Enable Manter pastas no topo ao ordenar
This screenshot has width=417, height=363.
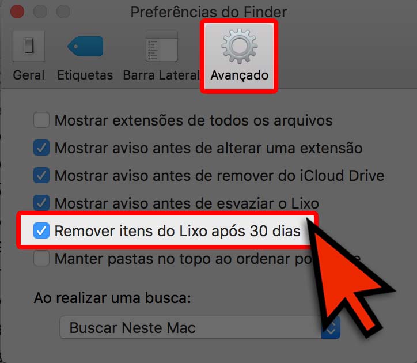(x=41, y=258)
